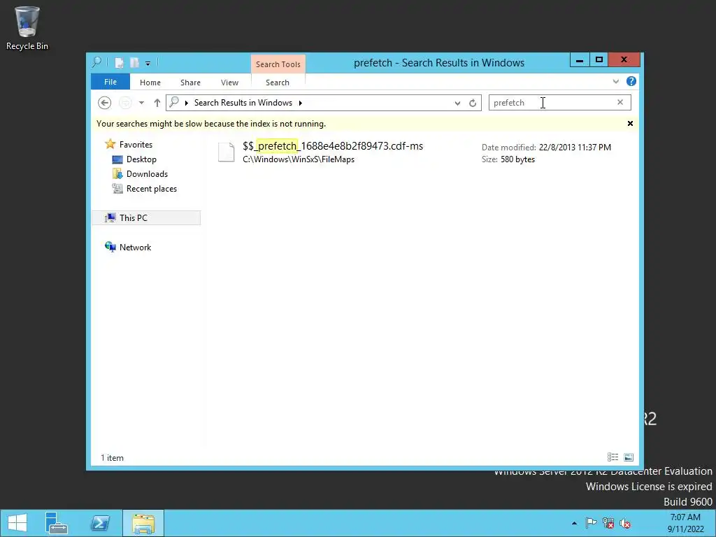
Task: Switch to the Share ribbon tab
Action: [x=190, y=83]
